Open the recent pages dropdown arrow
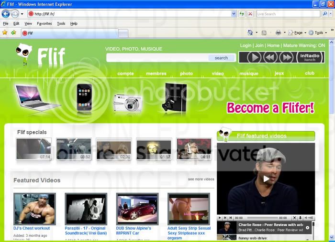This screenshot has height=242, width=335. click(x=22, y=14)
